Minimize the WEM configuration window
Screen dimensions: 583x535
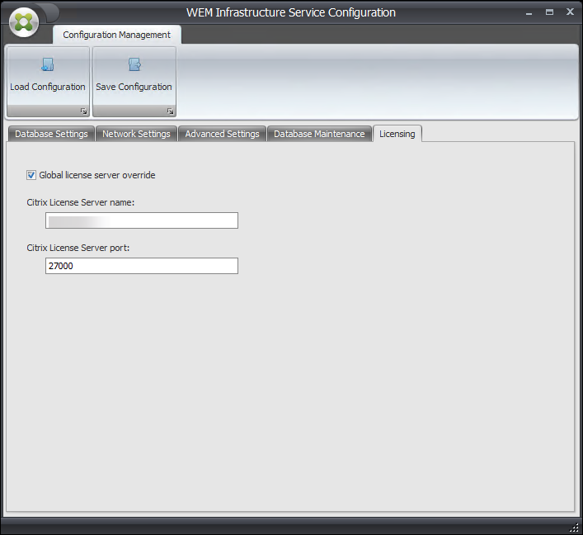tap(529, 12)
